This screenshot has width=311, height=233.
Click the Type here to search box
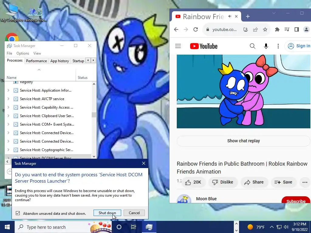pos(63,227)
